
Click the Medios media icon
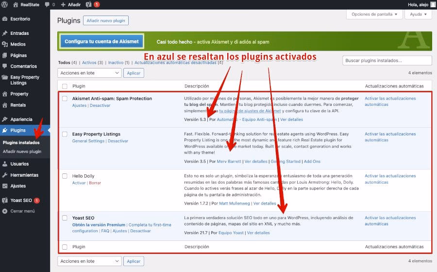5,44
